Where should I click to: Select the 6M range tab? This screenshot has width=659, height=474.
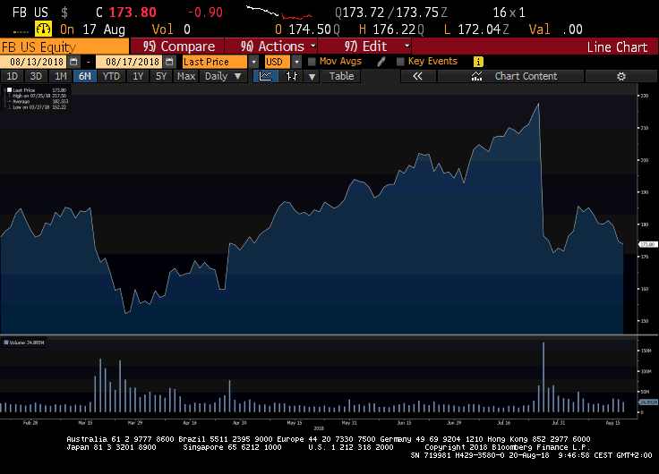point(84,76)
